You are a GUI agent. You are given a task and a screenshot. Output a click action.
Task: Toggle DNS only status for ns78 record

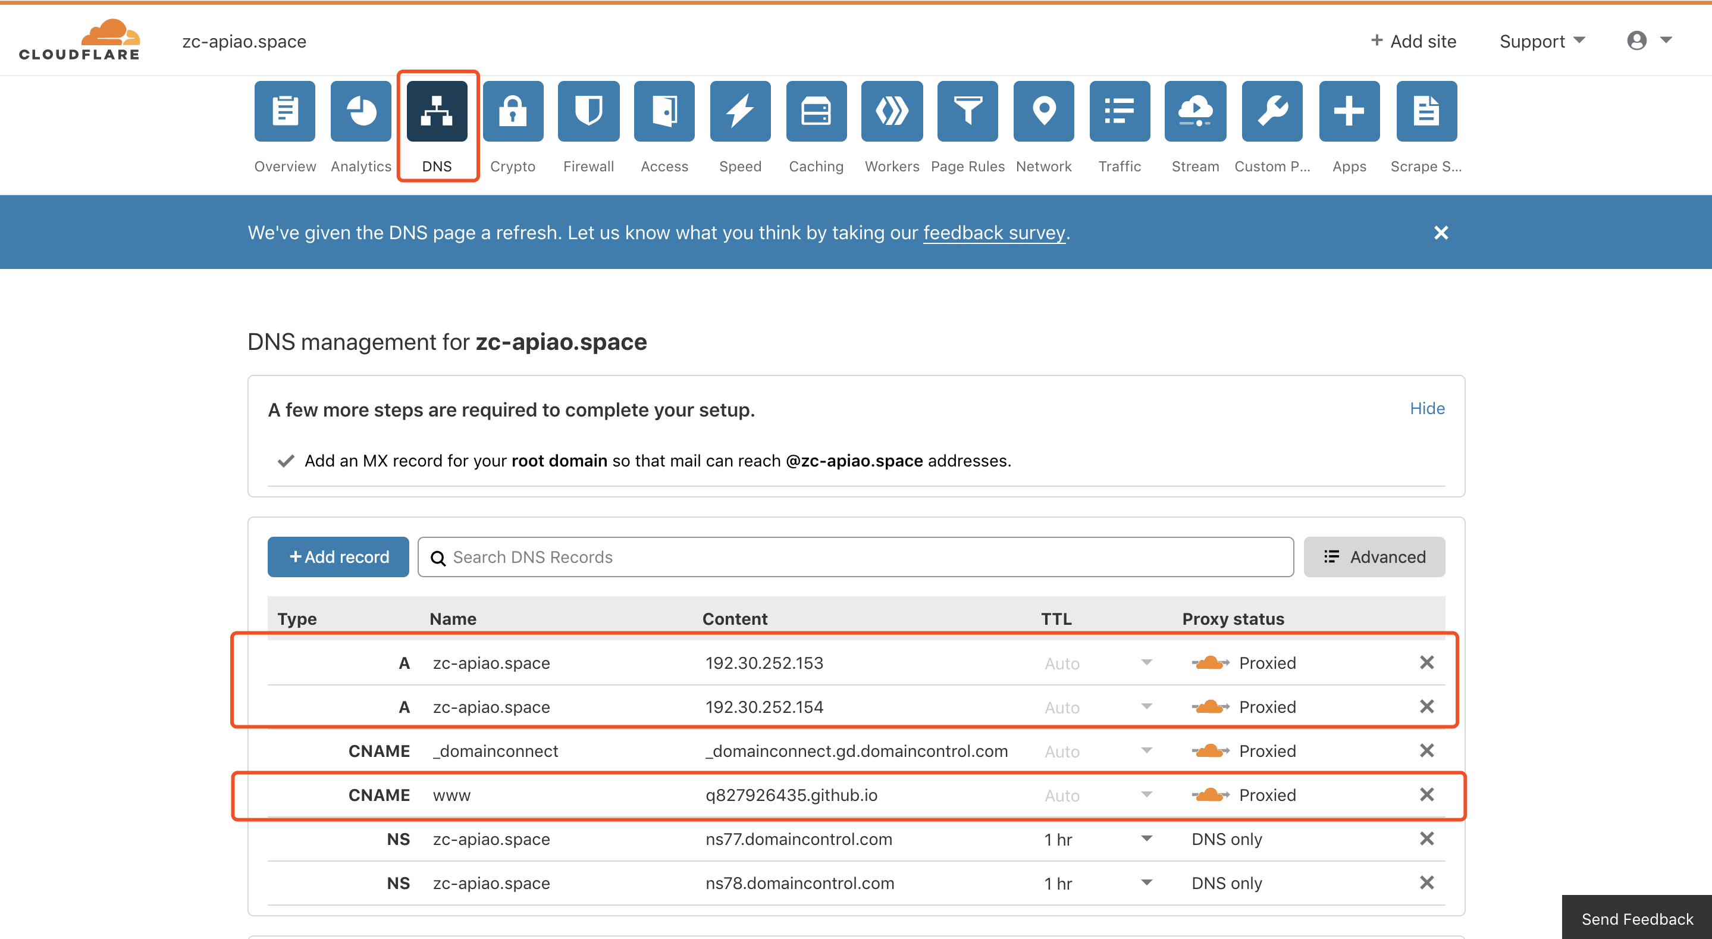[x=1227, y=883]
